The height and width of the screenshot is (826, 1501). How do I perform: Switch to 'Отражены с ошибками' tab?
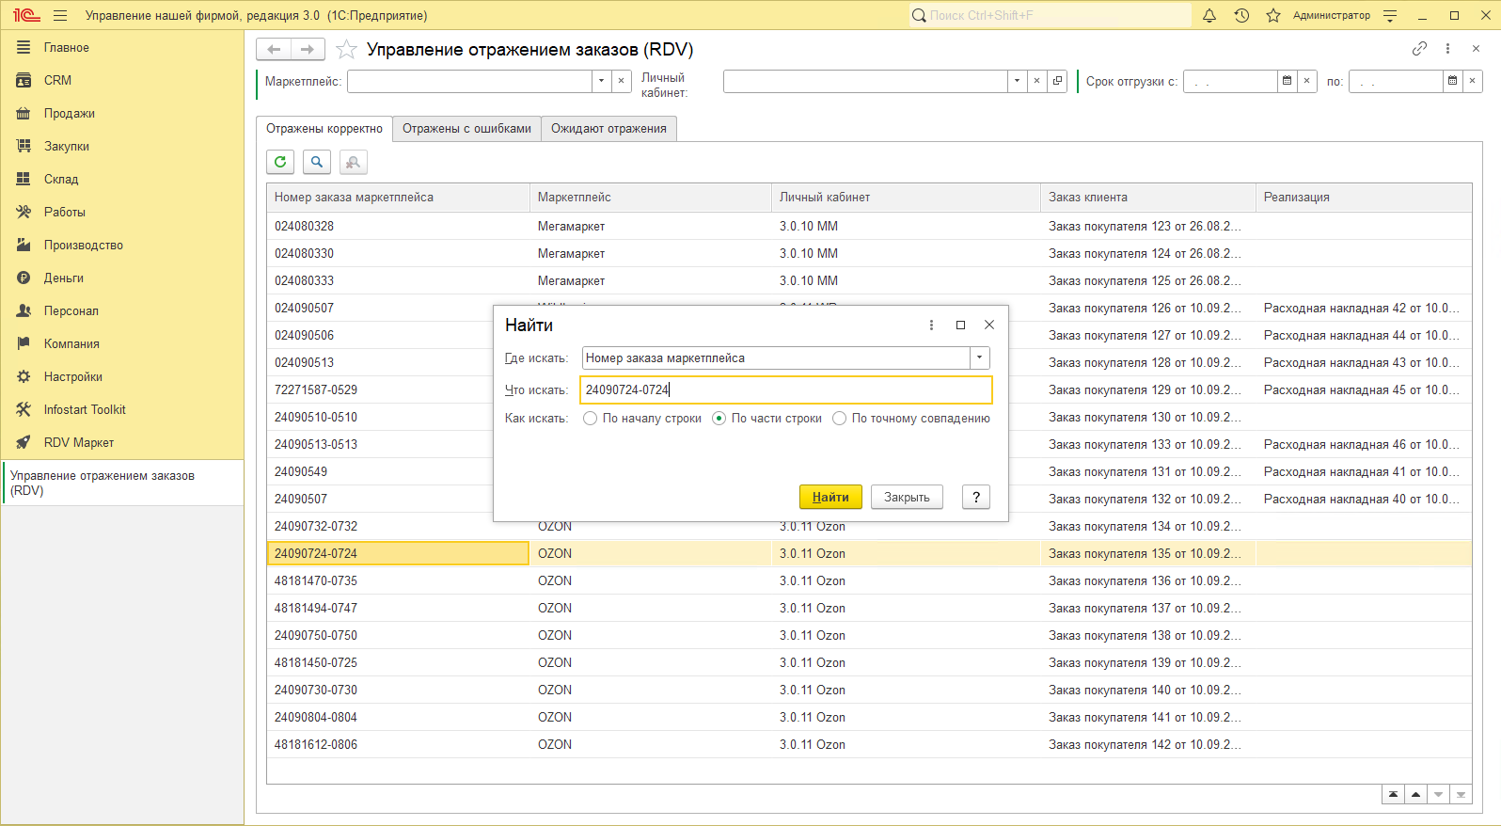[466, 129]
